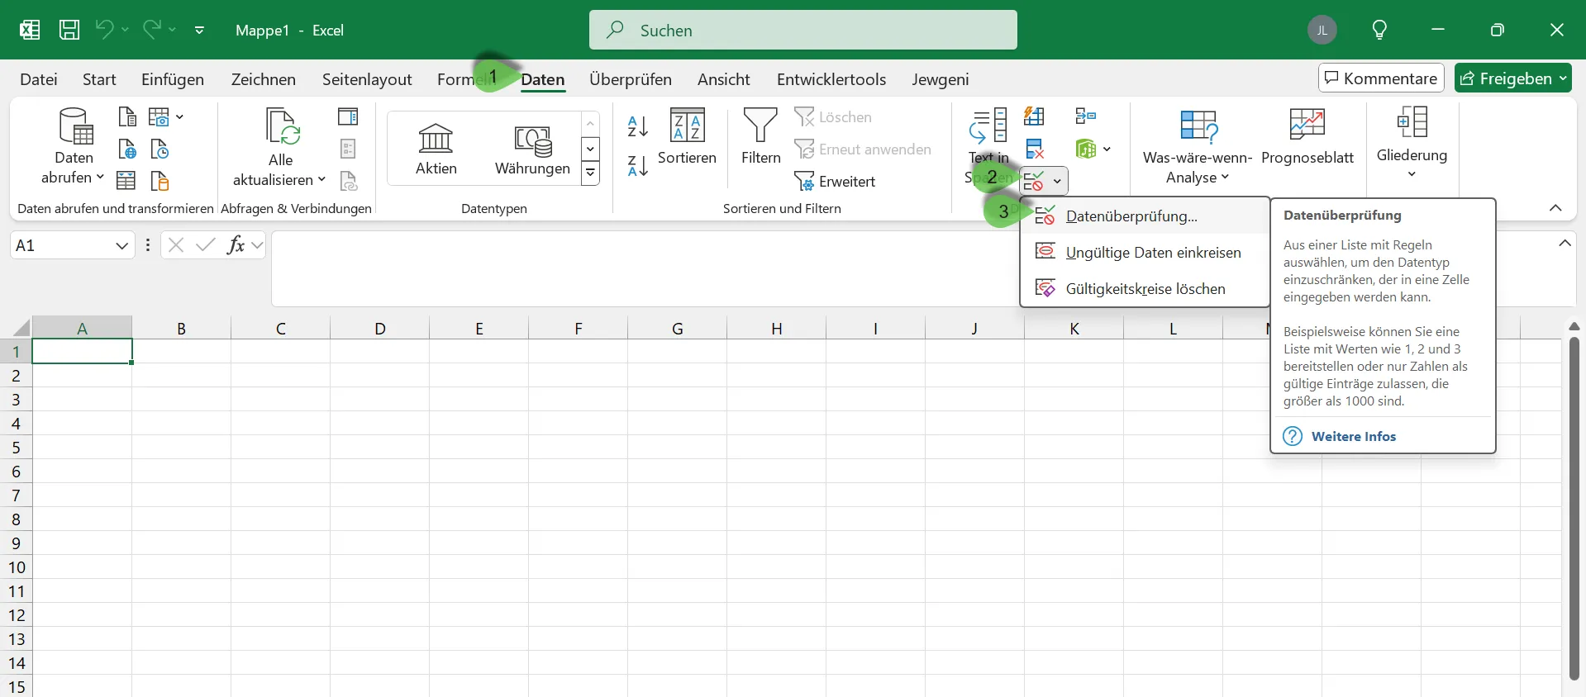Click the greyed Löschen filter button
The width and height of the screenshot is (1586, 697).
(x=833, y=117)
